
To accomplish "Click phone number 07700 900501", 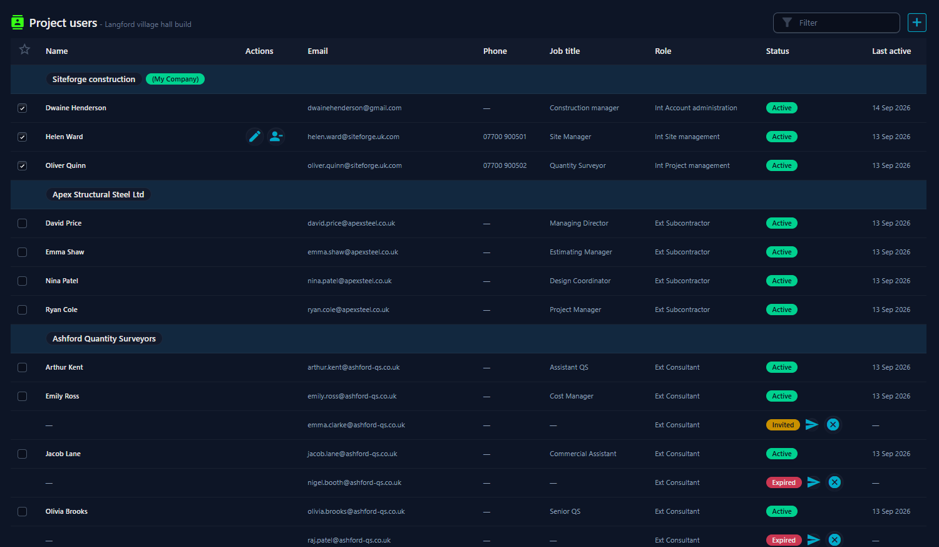I will pos(505,137).
